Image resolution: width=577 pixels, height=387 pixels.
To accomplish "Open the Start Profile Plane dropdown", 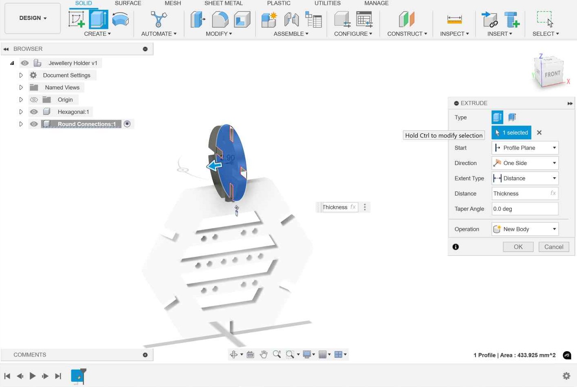I will (x=525, y=148).
